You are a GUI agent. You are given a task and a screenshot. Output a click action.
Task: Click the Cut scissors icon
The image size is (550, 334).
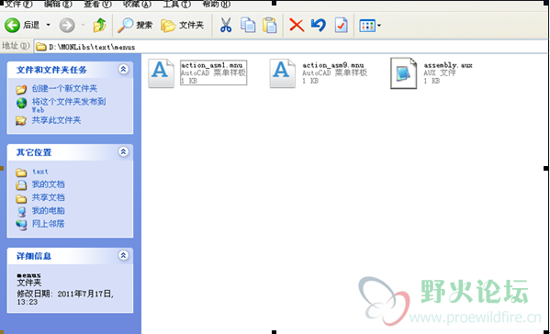point(226,26)
